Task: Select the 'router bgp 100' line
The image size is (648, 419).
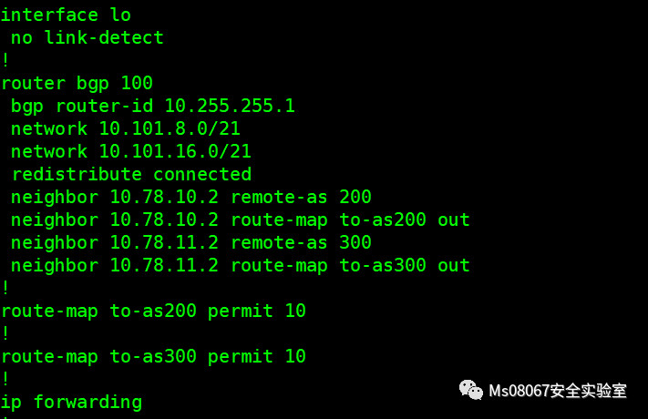Action: [77, 83]
